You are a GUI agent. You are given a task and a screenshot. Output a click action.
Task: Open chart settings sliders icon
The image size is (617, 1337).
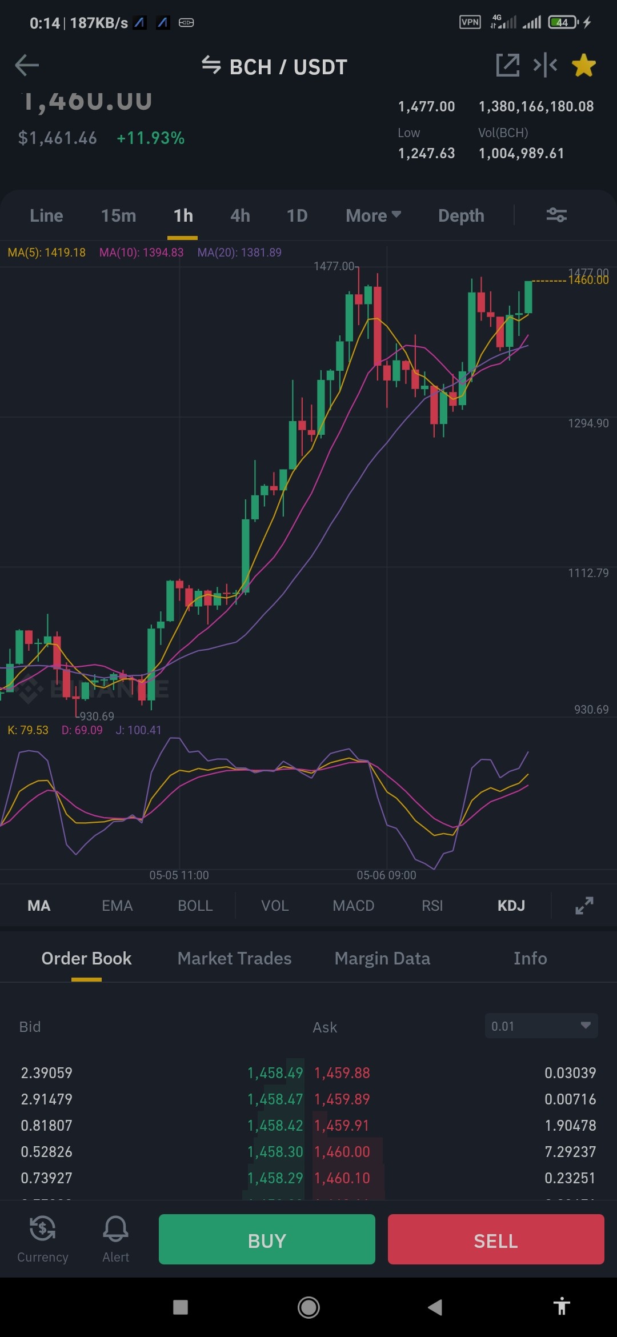[x=556, y=215]
